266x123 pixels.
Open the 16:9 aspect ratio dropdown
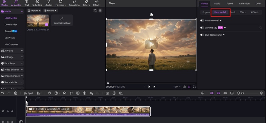(x=177, y=87)
